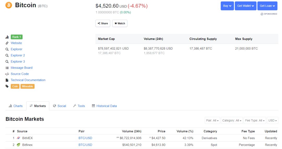Click the (-4.67%) price change text
Viewport: 282px width, 149px height.
coord(138,6)
